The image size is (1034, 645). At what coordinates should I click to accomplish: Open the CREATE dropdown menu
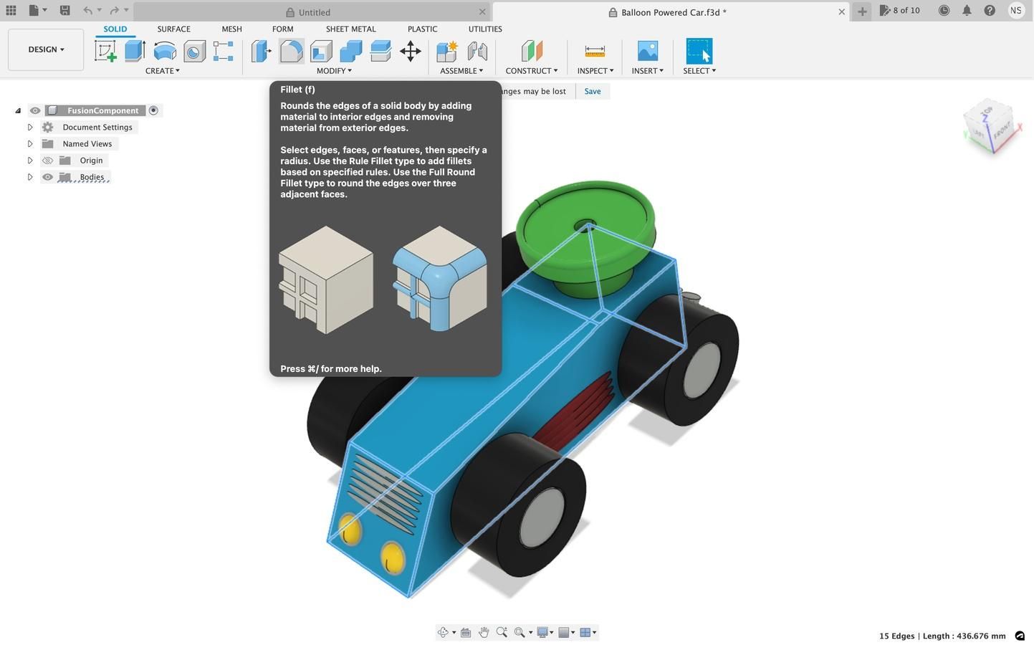162,70
